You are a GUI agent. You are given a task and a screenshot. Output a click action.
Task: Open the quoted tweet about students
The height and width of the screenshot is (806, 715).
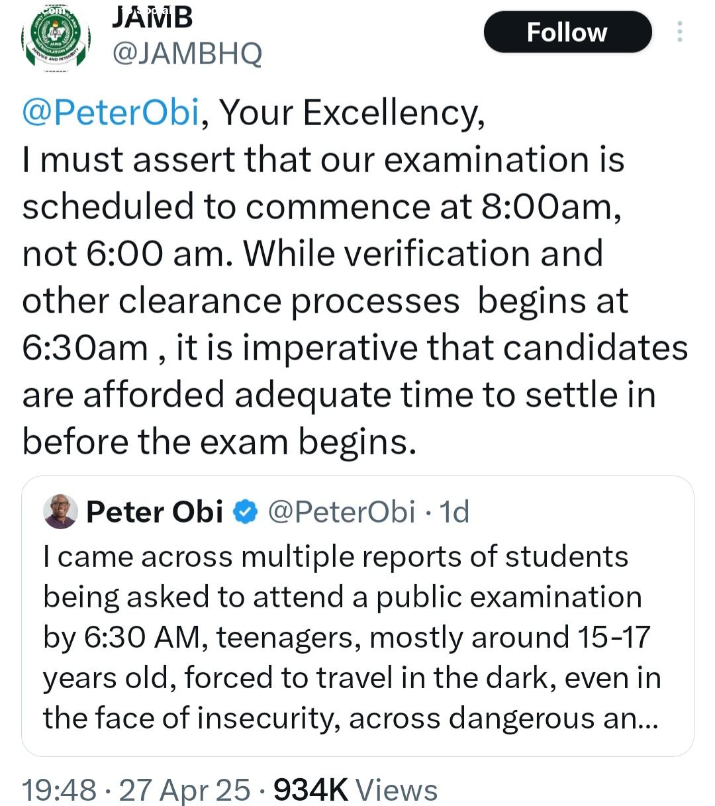tap(351, 636)
